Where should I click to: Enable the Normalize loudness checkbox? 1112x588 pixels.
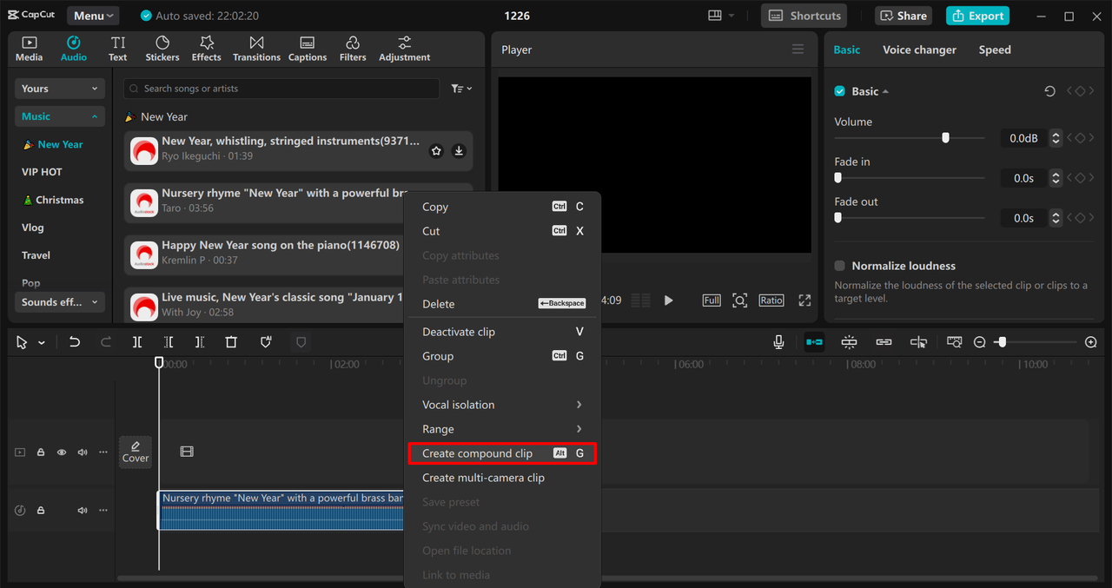[x=840, y=266]
